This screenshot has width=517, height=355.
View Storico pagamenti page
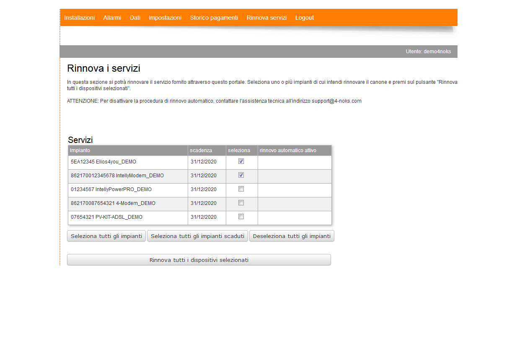(x=214, y=18)
